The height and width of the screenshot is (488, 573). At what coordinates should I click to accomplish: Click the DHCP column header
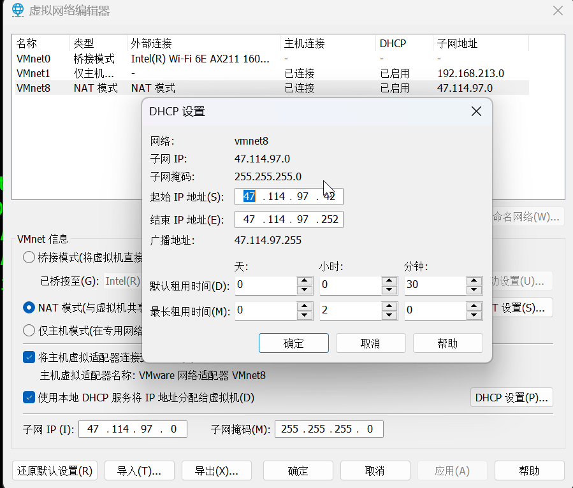[404, 43]
